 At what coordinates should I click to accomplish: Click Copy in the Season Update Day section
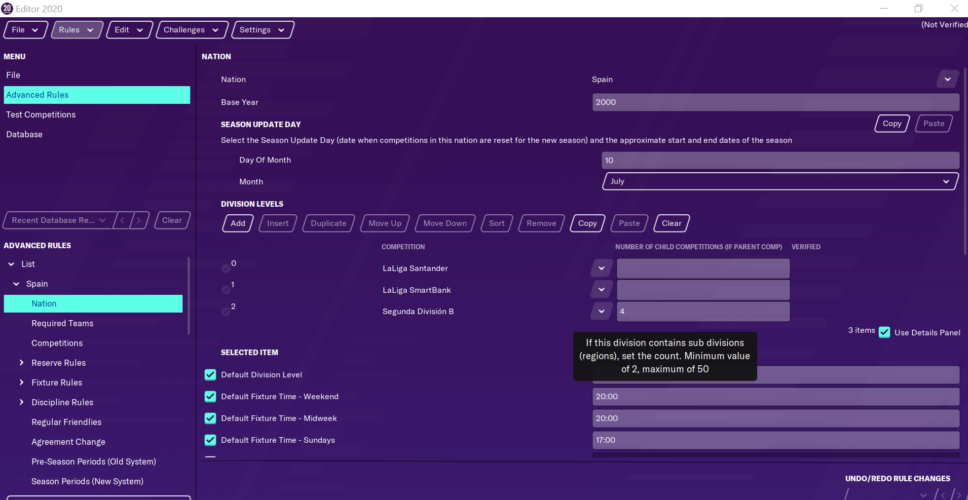[891, 124]
